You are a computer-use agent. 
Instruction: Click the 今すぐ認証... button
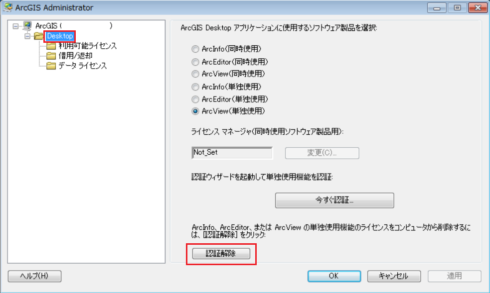click(334, 200)
